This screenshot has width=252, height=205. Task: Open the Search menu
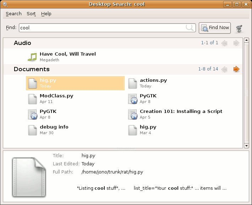[13, 13]
